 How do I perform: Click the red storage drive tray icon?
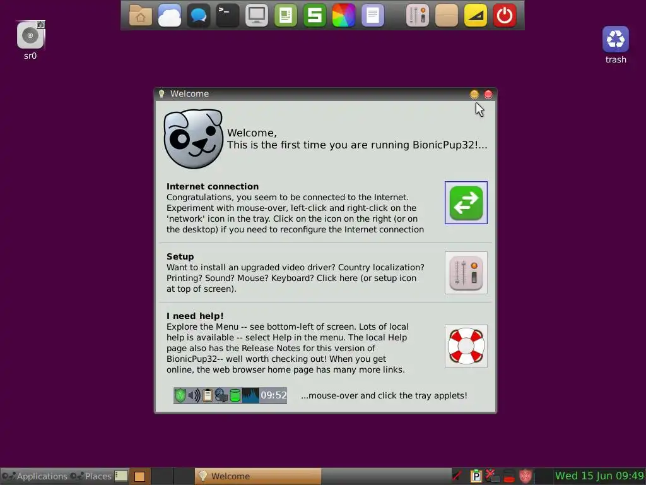[509, 476]
